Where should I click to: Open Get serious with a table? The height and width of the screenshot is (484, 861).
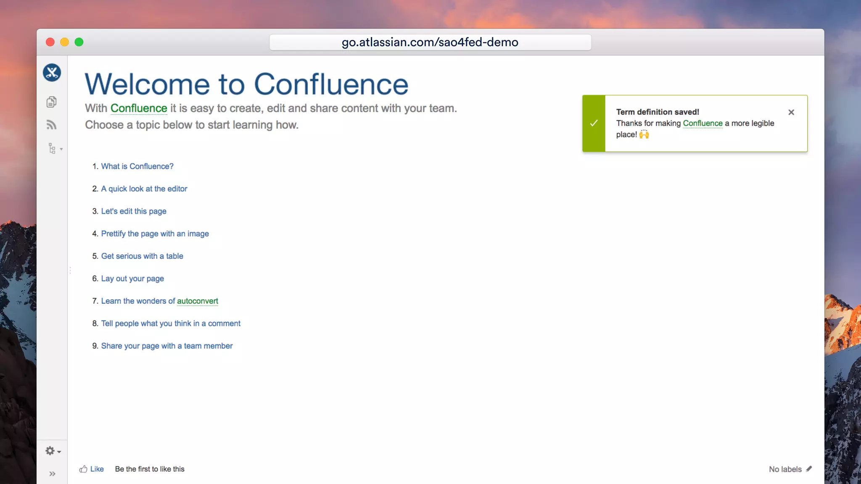[142, 256]
